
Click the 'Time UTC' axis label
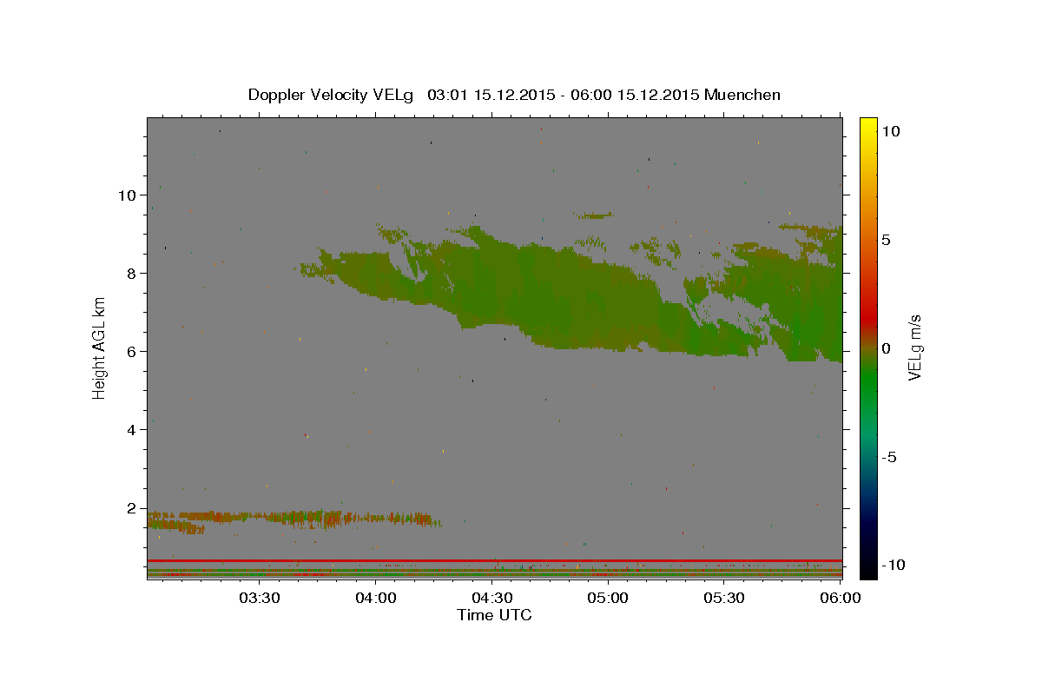pyautogui.click(x=494, y=615)
